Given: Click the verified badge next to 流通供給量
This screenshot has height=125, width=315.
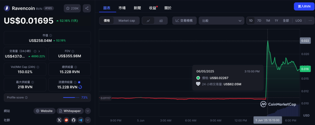Looking at the screenshot, I should pos(79,82).
